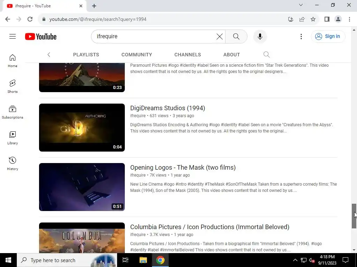This screenshot has width=357, height=267.
Task: Open the network tray icon
Action: 304,260
